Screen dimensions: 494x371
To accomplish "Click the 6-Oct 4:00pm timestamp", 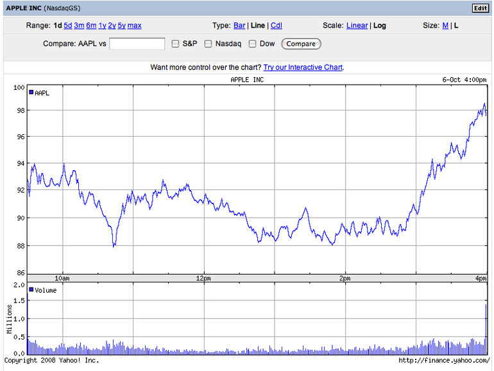I will point(464,80).
